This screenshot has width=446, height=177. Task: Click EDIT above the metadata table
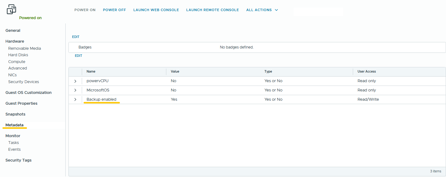pos(78,56)
